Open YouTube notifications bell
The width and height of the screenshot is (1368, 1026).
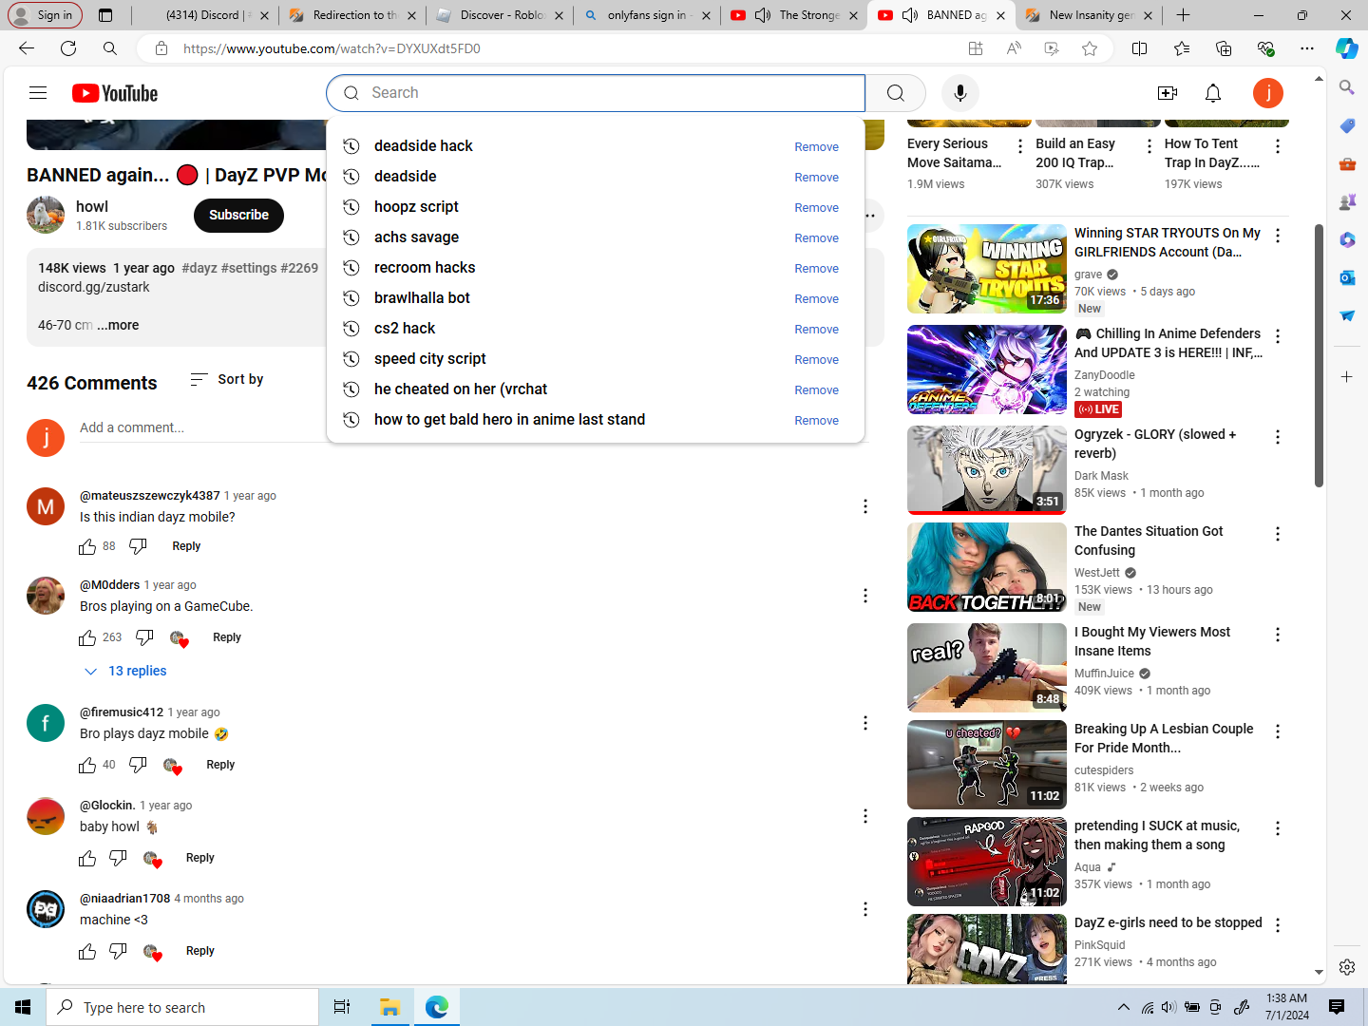1213,93
